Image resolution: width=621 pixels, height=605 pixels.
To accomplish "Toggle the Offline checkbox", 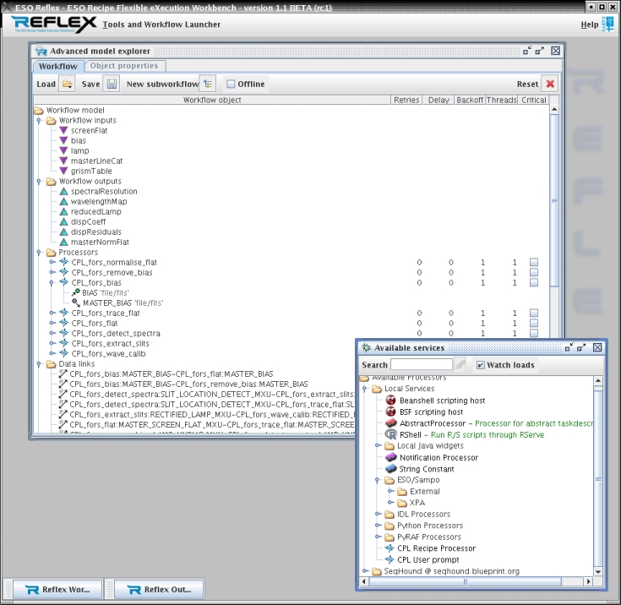I will point(231,84).
